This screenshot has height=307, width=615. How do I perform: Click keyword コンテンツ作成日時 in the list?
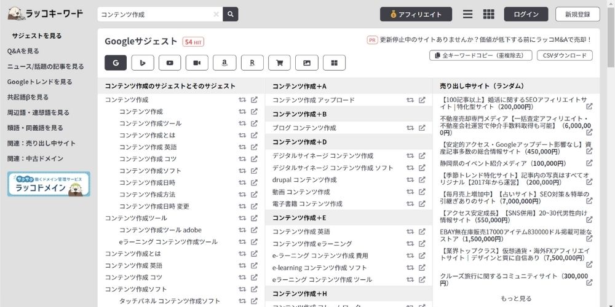point(147,182)
